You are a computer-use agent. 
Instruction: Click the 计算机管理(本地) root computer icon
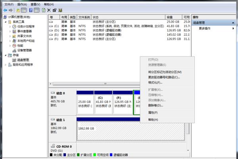[5, 17]
